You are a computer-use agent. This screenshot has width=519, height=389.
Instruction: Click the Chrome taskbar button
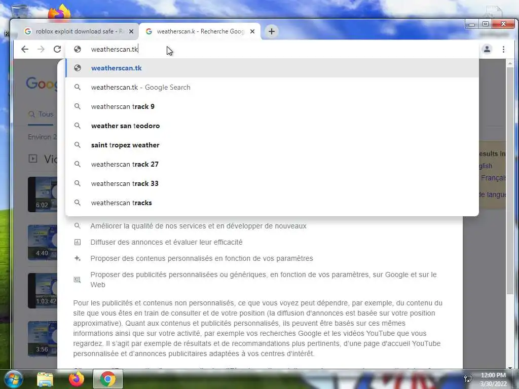108,379
